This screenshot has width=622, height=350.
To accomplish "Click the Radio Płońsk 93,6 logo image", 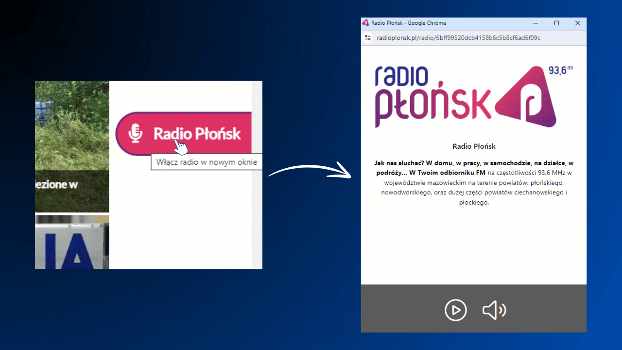I will click(474, 97).
